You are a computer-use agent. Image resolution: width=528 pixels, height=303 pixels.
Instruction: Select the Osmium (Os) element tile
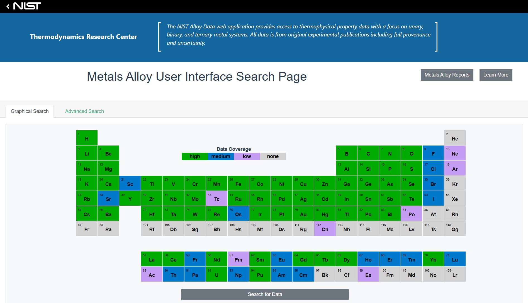coord(238,213)
